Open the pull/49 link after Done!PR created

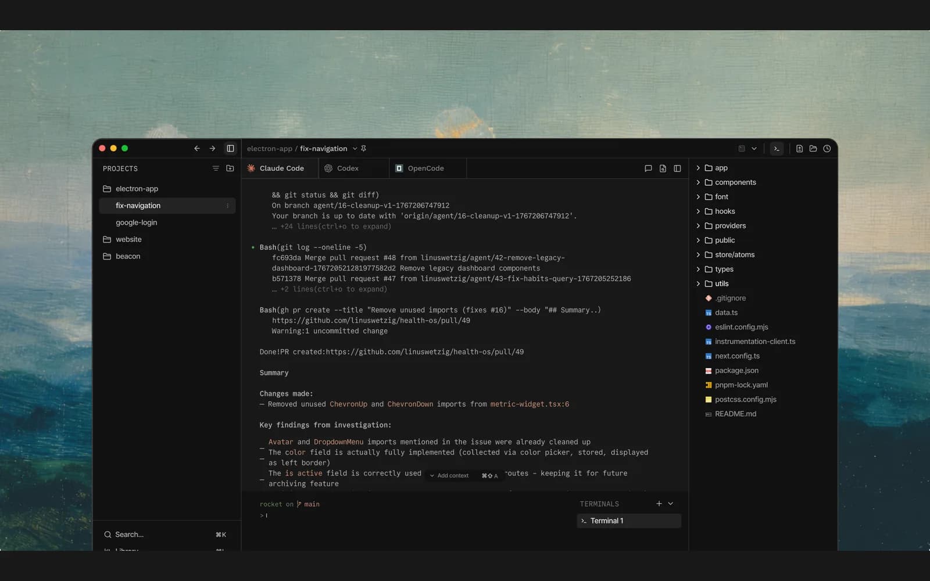[x=425, y=352]
